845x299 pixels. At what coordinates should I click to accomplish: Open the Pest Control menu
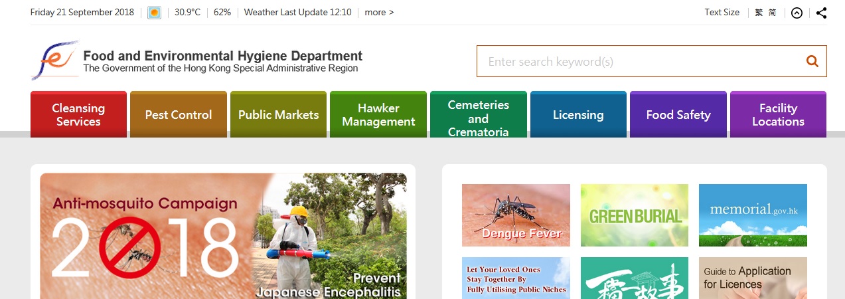[x=178, y=114]
